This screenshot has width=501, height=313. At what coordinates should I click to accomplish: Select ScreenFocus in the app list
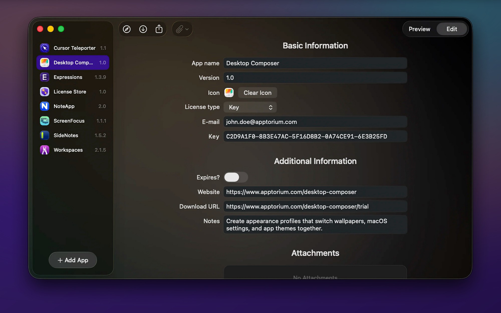(73, 121)
